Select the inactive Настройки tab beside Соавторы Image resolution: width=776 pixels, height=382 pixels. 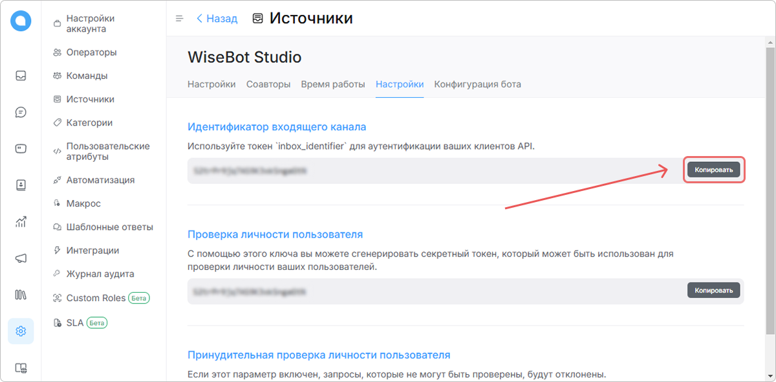[211, 84]
